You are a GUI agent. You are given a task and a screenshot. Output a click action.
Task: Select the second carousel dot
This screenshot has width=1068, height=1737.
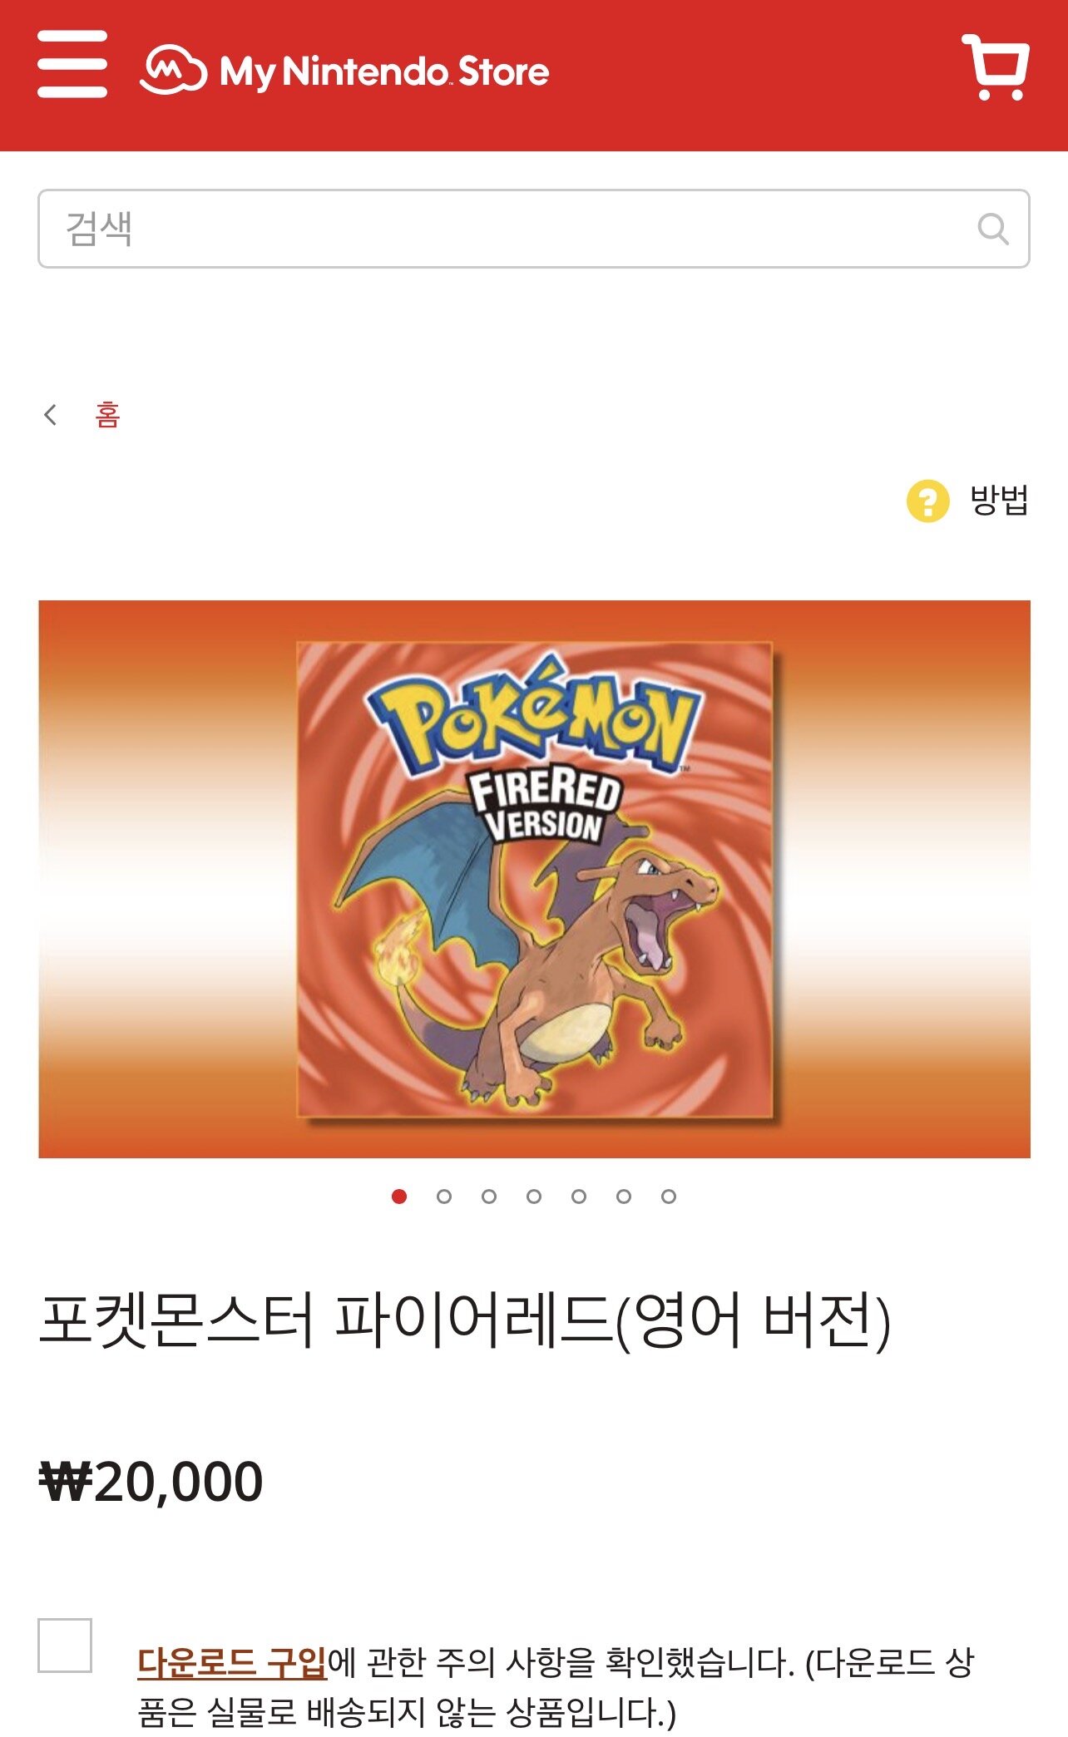pyautogui.click(x=444, y=1196)
